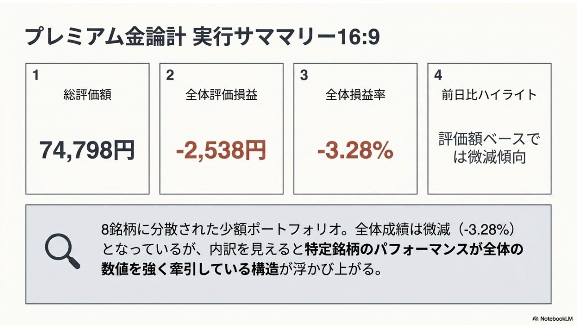
Task: Click card number 4 label
Action: click(x=438, y=75)
